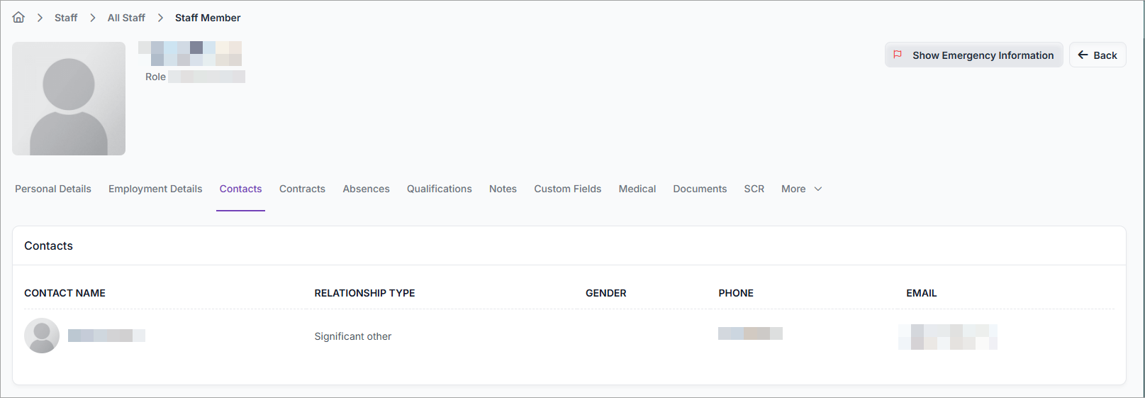Show Emergency Information button

tap(973, 55)
